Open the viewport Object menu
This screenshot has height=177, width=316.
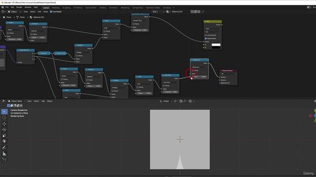click(x=49, y=101)
